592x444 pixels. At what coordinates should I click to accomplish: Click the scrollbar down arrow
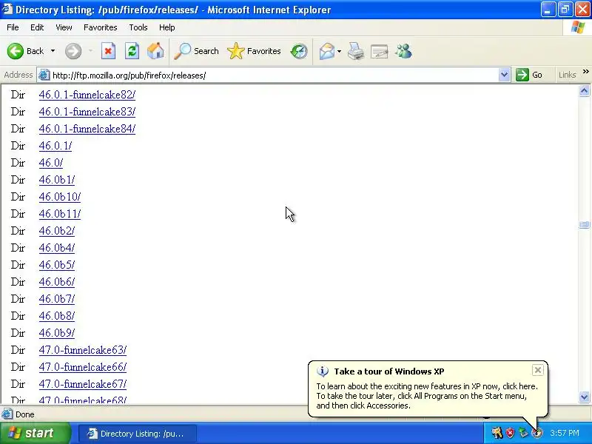pyautogui.click(x=584, y=397)
